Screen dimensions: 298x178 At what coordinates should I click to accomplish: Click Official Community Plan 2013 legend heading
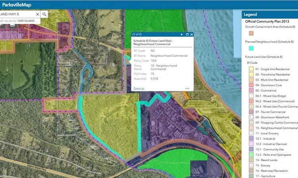coord(267,21)
